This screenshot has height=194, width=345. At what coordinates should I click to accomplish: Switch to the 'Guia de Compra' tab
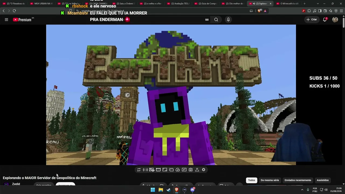click(x=206, y=4)
